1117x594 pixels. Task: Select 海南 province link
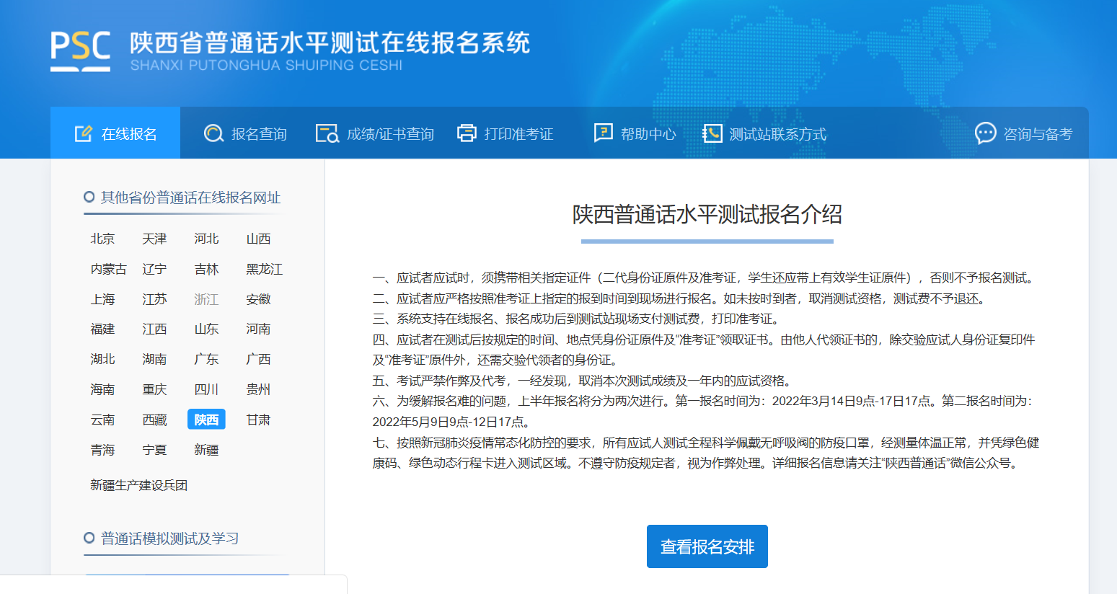[102, 389]
